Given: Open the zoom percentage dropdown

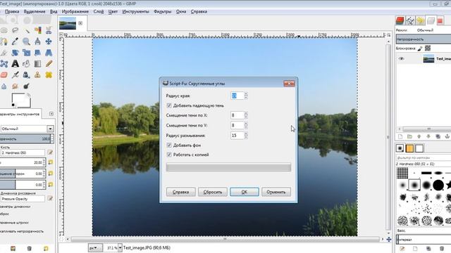Looking at the screenshot, I should tap(120, 248).
